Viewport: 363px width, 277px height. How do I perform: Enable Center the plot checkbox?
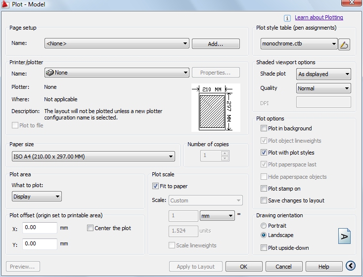tap(90, 228)
